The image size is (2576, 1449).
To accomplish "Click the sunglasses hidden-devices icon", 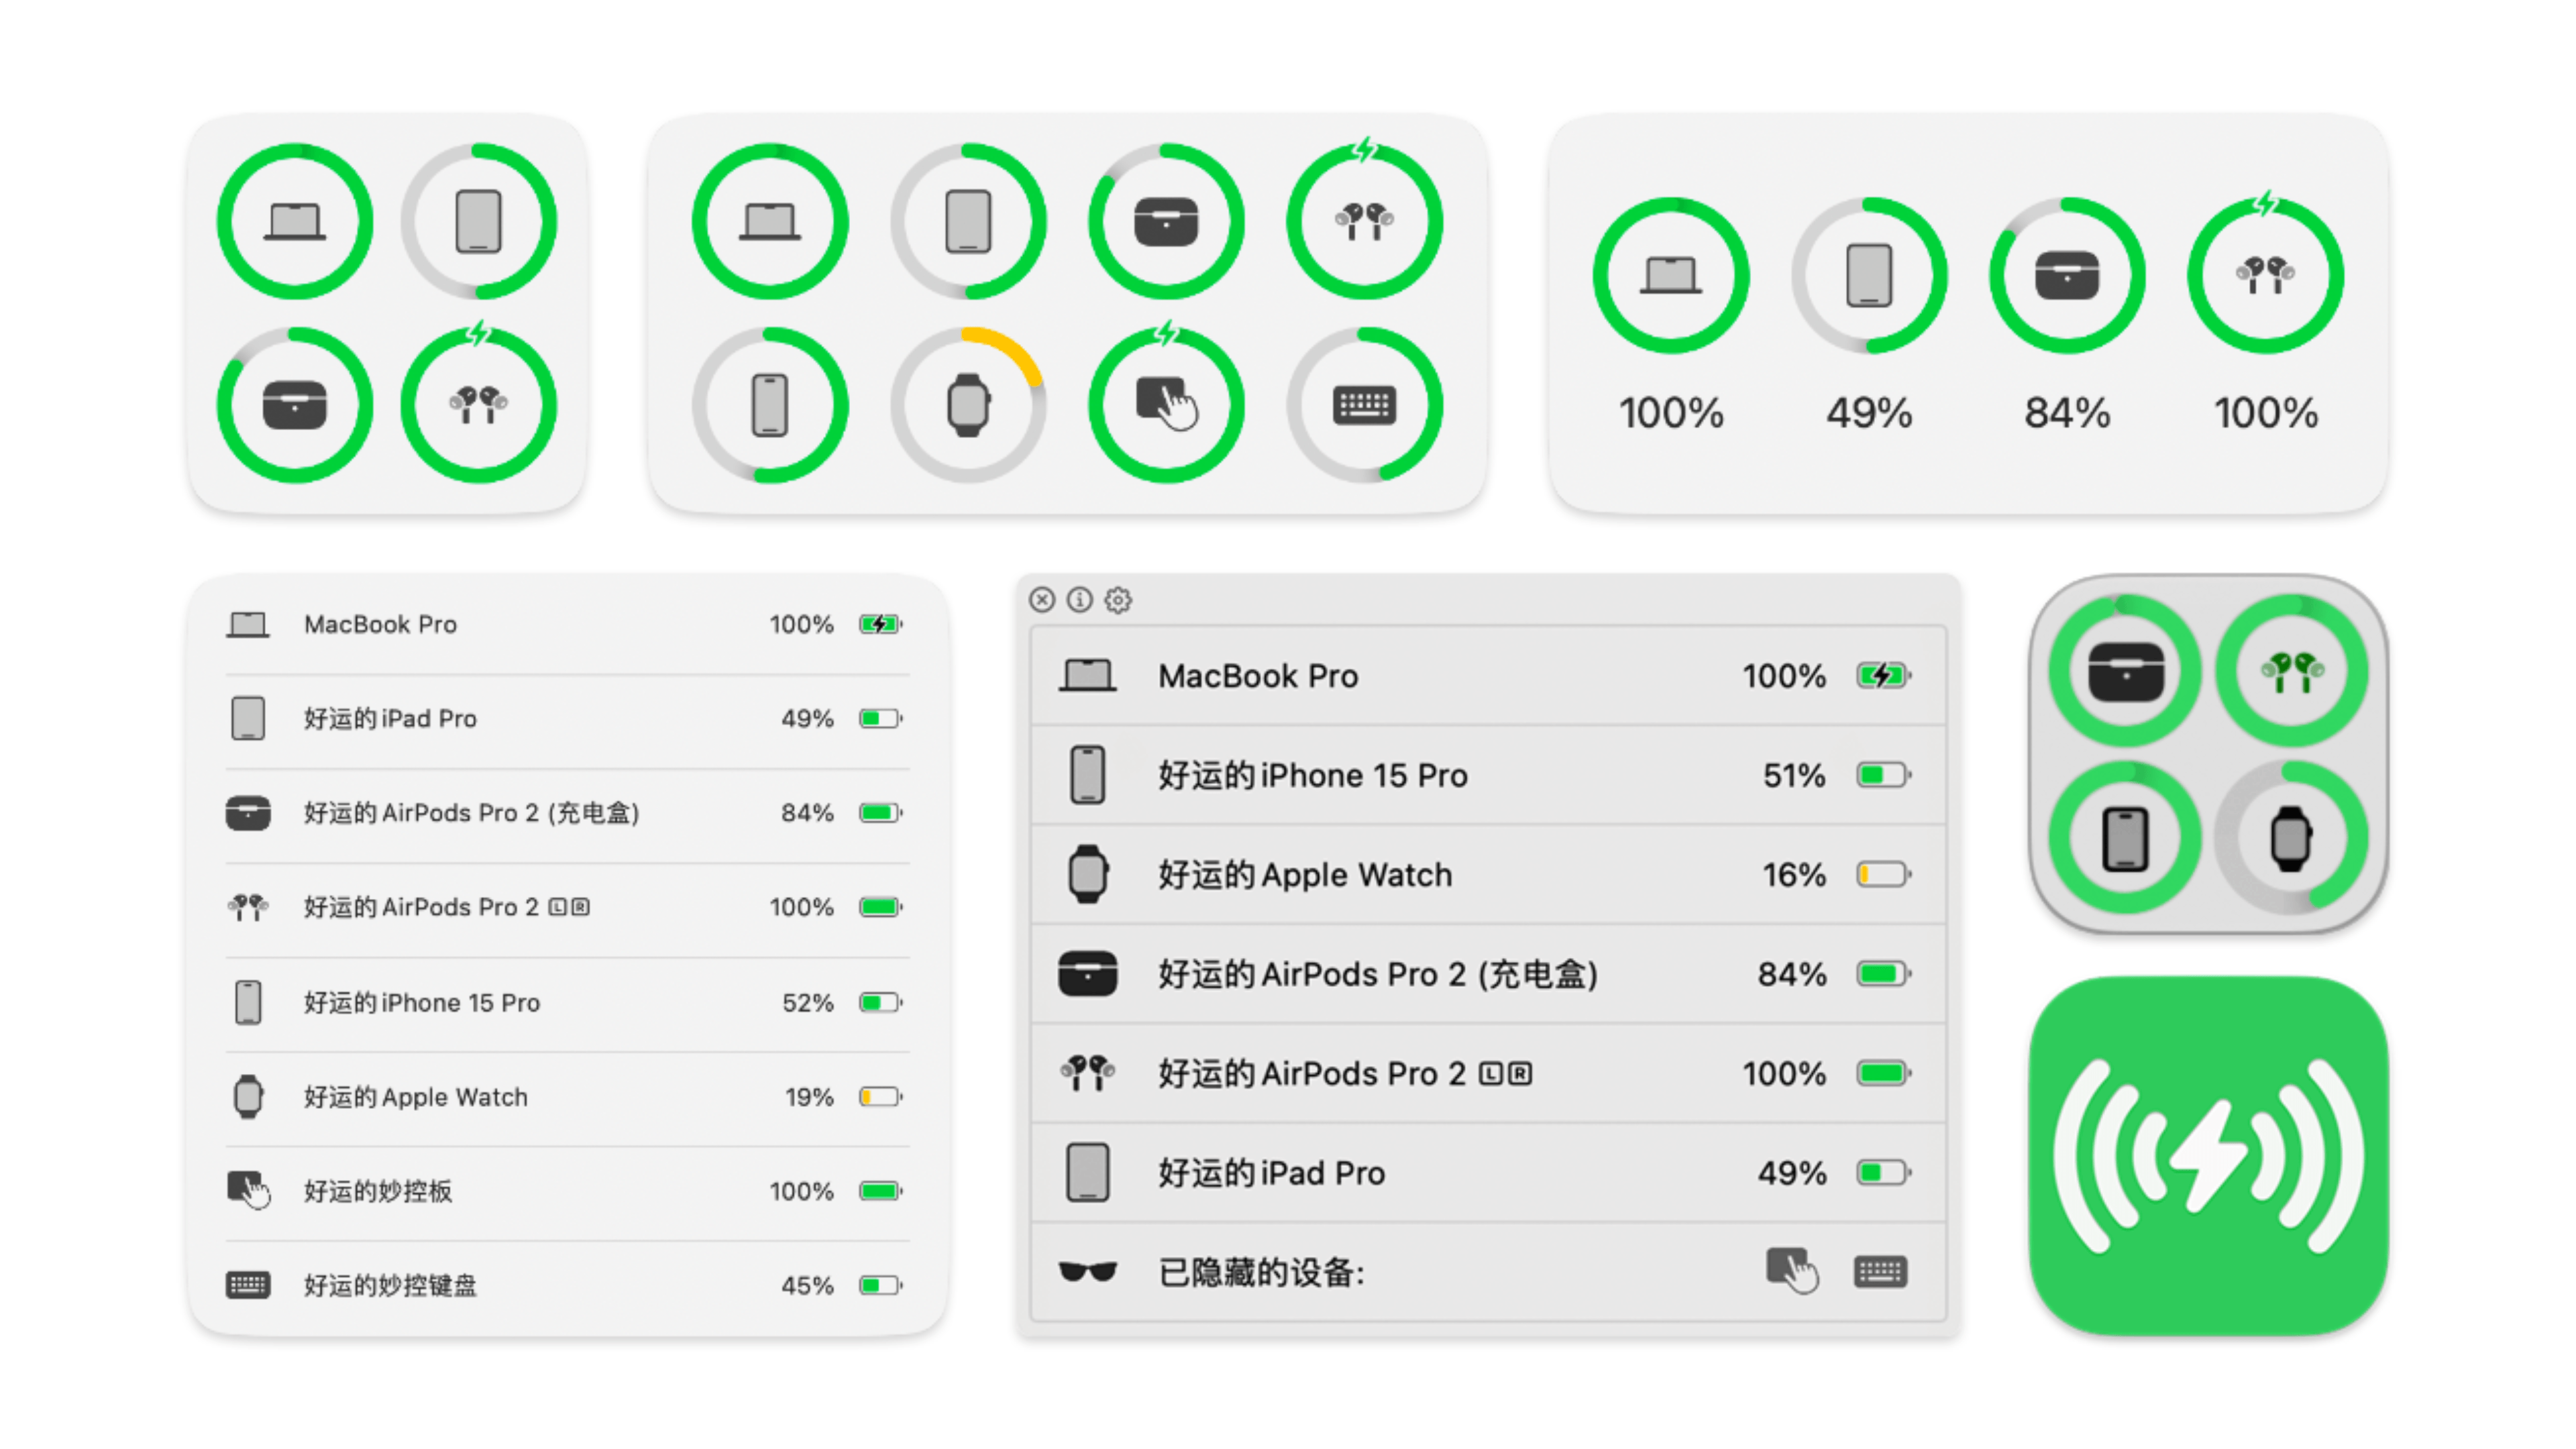I will pos(1088,1272).
